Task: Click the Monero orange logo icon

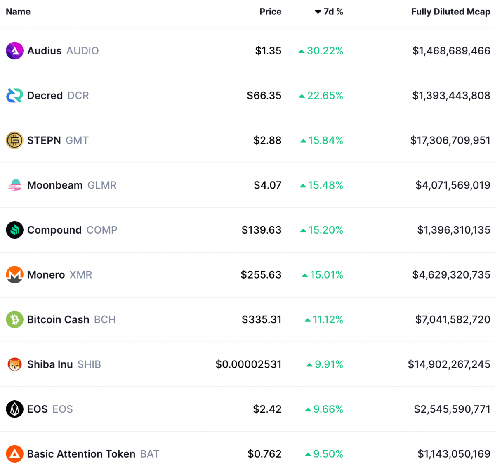Action: click(x=14, y=275)
